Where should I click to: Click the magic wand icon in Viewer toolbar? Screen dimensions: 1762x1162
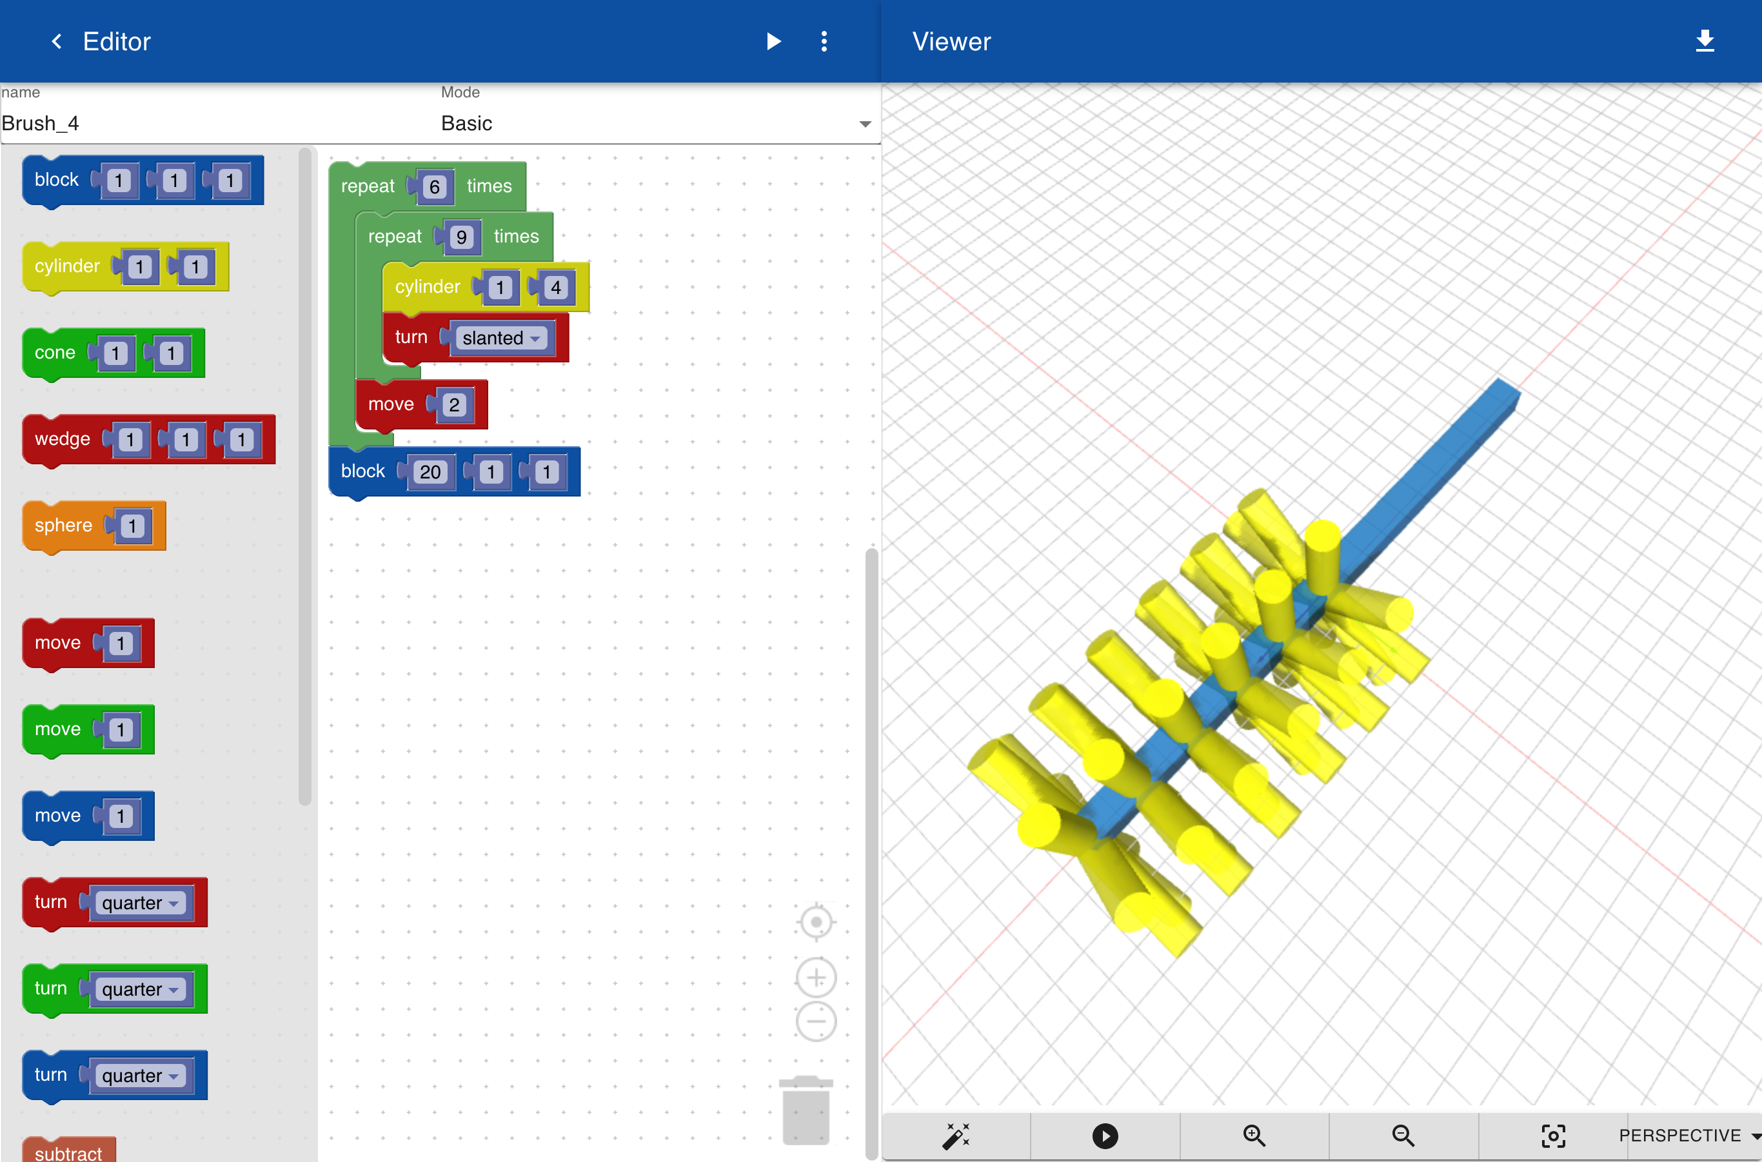[x=956, y=1136]
